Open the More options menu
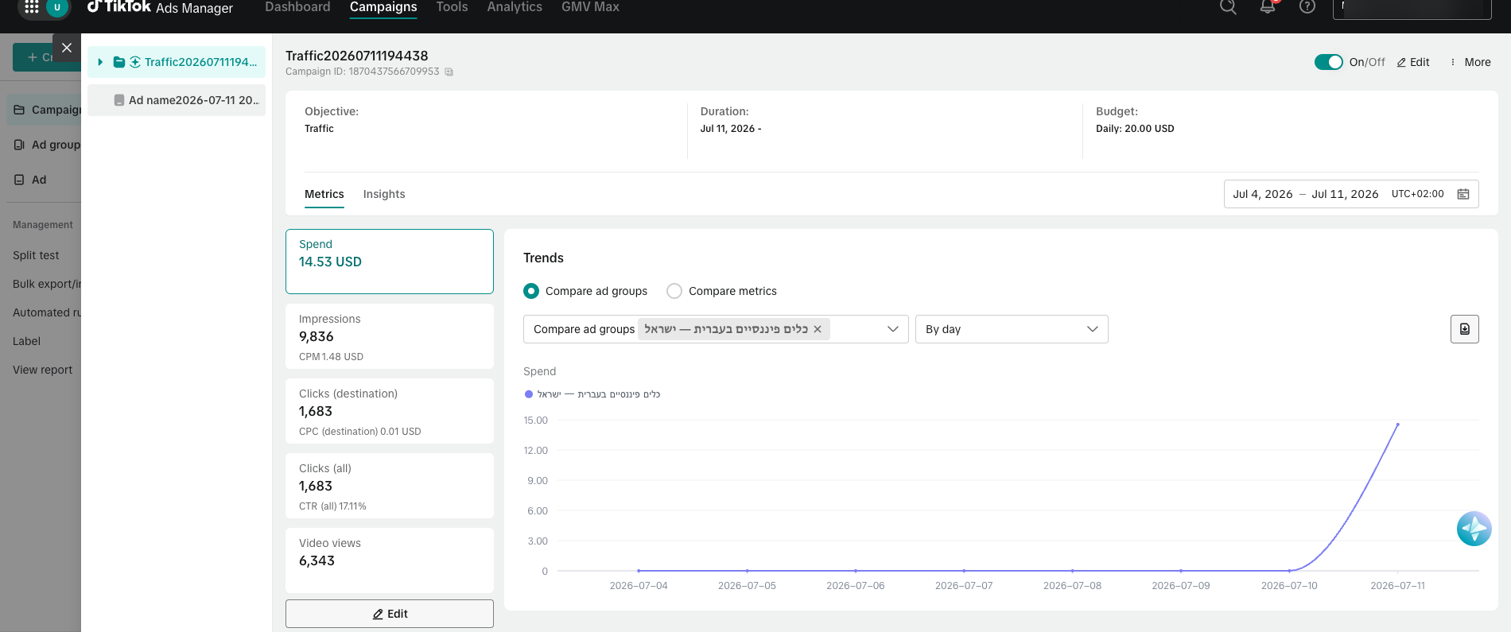This screenshot has width=1511, height=632. click(x=1470, y=62)
